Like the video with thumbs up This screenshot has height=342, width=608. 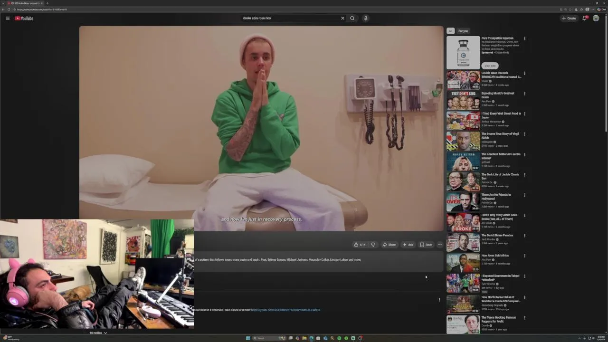pos(359,245)
